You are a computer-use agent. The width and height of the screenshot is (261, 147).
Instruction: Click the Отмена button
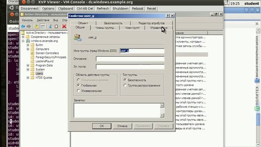122,126
